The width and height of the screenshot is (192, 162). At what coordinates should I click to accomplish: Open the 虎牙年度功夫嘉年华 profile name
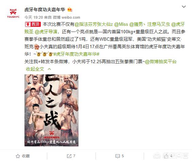45,10
